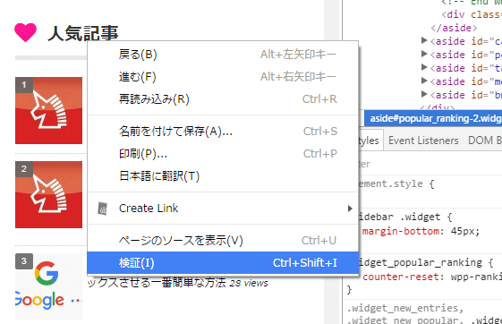Image resolution: width=502 pixels, height=324 pixels.
Task: Open the rank 3 Google logo thumbnail
Action: click(x=48, y=287)
